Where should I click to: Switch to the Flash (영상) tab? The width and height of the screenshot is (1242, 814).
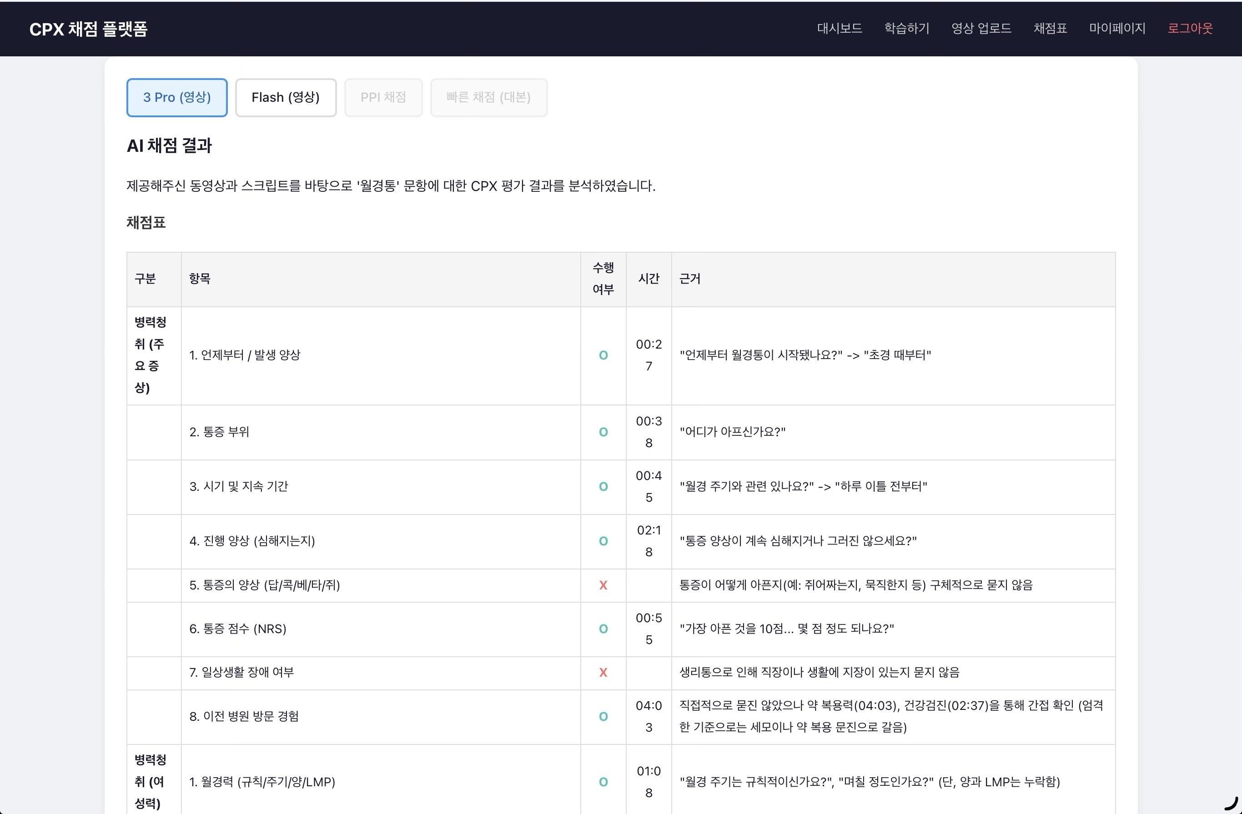pos(286,98)
